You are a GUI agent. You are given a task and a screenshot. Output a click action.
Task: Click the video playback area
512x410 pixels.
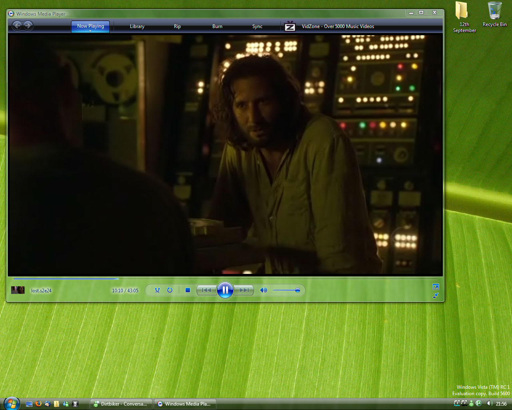(x=225, y=154)
